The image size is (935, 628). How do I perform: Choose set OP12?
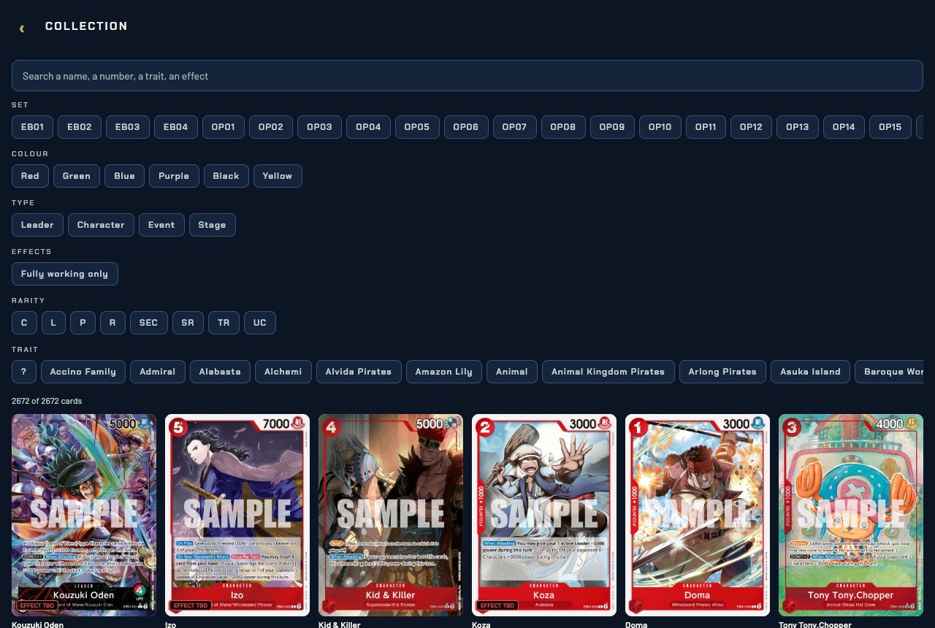pyautogui.click(x=751, y=127)
